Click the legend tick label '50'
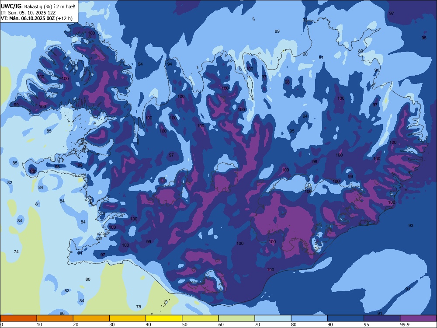Viewport: 437px width, 328px height. click(185, 325)
